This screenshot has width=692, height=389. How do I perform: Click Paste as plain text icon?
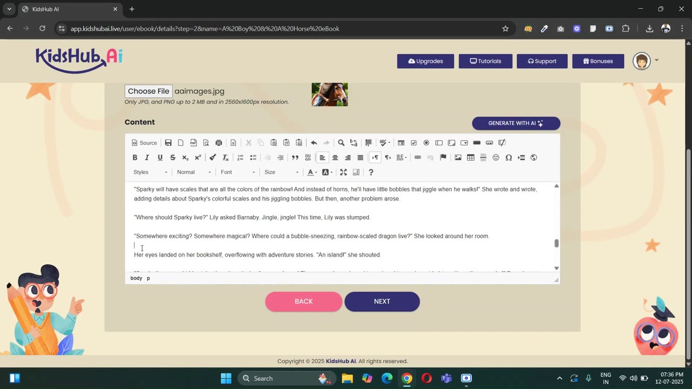pos(286,143)
